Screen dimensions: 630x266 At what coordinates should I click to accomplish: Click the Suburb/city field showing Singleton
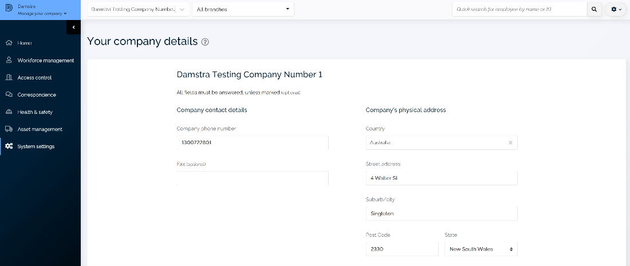[442, 213]
